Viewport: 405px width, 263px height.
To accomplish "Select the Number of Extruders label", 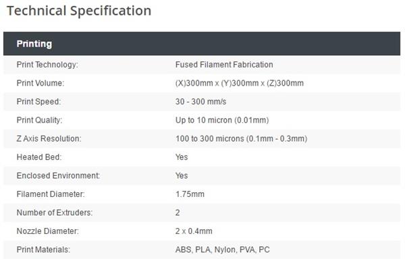I will (x=55, y=212).
